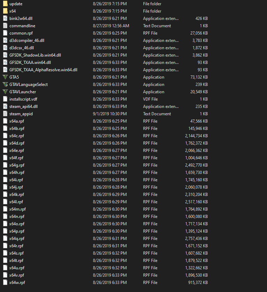Click the installscript.vdf file icon

click(x=5, y=99)
